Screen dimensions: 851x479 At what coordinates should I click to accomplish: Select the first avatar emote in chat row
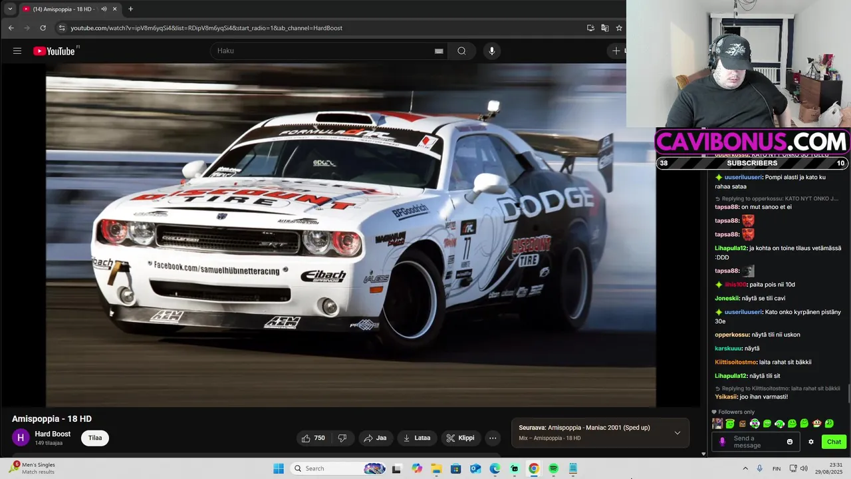click(717, 423)
